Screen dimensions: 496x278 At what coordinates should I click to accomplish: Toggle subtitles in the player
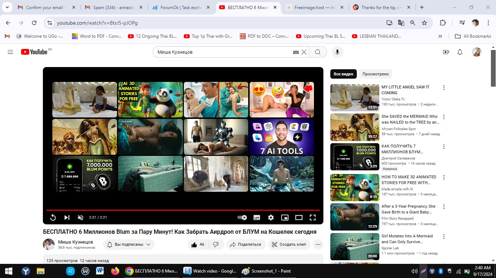257,217
